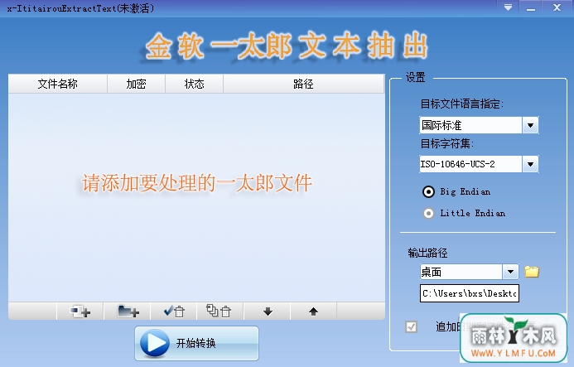Click the 目标文件语言指定 label

[462, 104]
